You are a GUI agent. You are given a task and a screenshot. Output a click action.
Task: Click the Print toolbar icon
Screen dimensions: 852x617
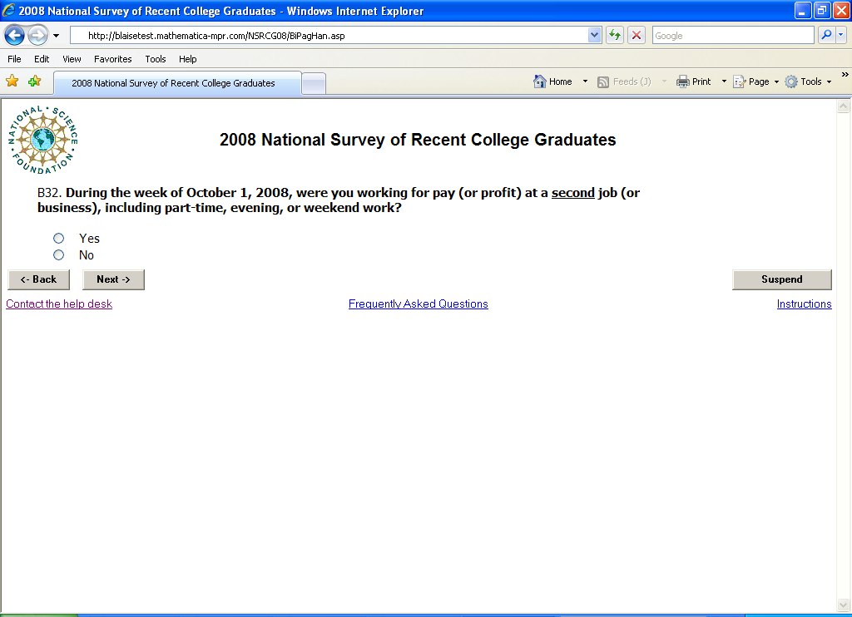pyautogui.click(x=683, y=81)
